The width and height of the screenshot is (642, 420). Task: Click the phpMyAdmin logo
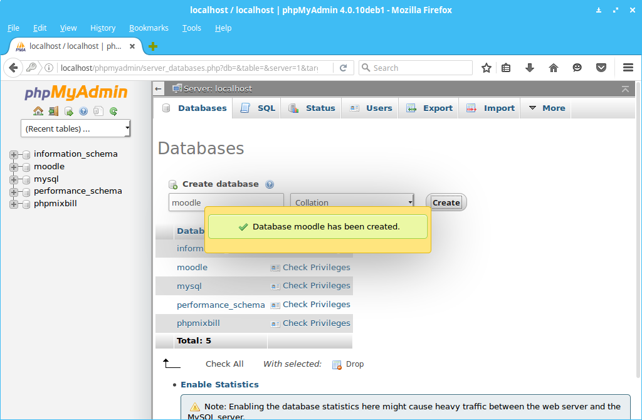coord(76,93)
